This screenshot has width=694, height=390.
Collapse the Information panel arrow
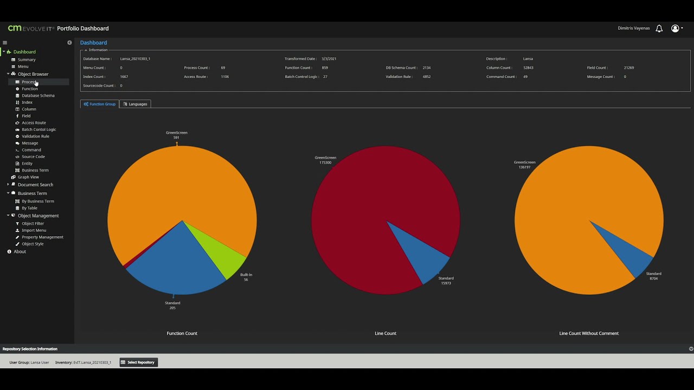click(86, 50)
